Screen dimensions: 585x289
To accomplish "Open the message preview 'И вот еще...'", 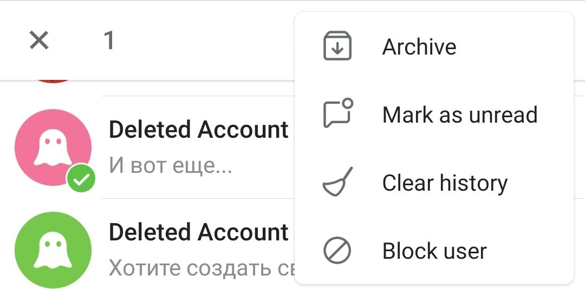I will coord(171,165).
